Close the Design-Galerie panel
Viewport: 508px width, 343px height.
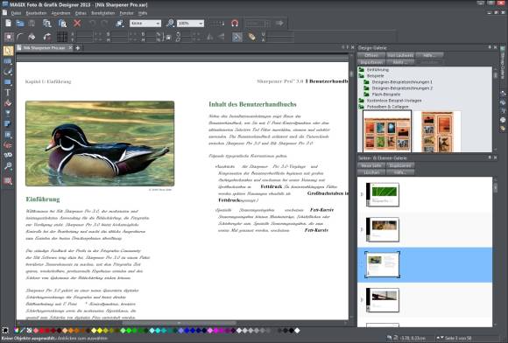point(495,47)
